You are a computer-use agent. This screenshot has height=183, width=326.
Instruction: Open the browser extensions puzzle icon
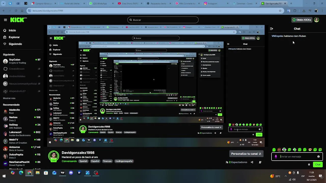tap(295, 11)
